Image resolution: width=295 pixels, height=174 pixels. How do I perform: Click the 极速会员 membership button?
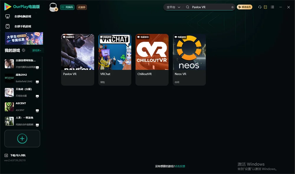coord(245,7)
